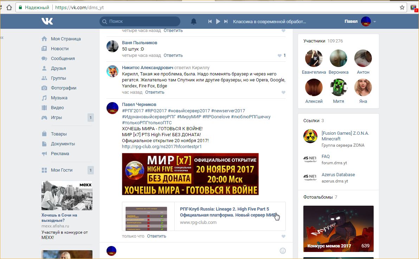Click Ответить under Никитос's comment
This screenshot has width=419, height=259.
tap(155, 92)
